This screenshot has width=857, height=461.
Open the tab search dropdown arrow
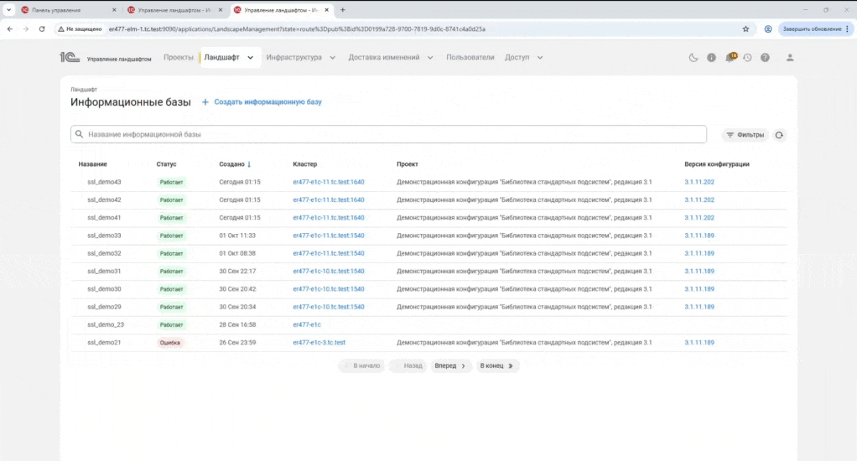pyautogui.click(x=8, y=10)
